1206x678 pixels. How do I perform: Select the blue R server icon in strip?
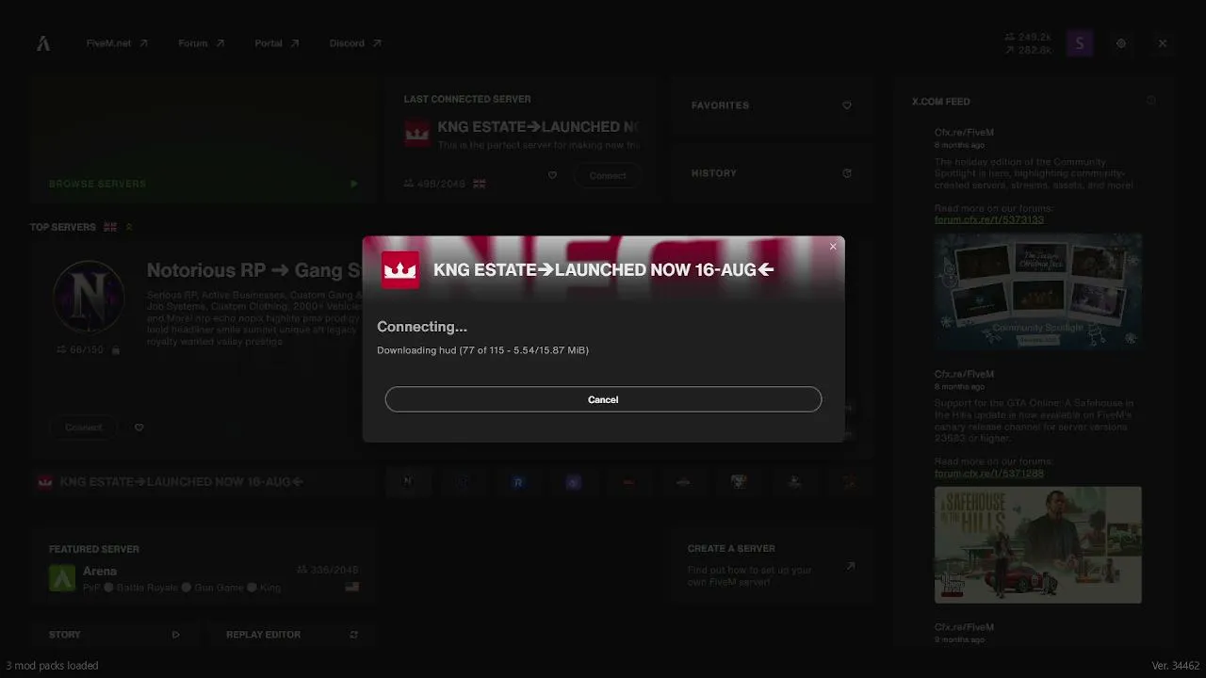(518, 482)
